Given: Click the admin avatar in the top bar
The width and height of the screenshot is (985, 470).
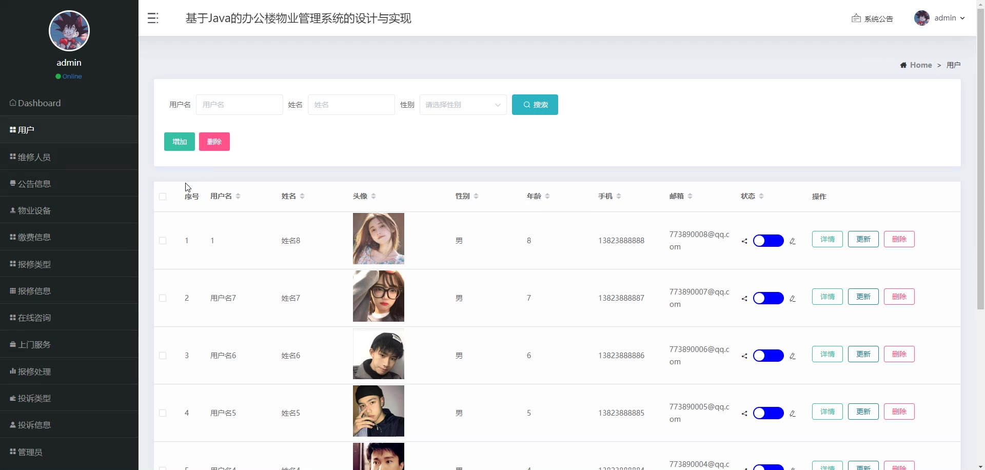Looking at the screenshot, I should 922,18.
